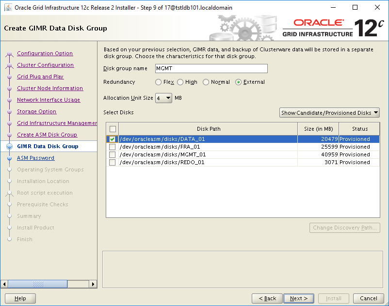This screenshot has height=306, width=389.
Task: Go to Grid Plug and Play step
Action: (40, 76)
